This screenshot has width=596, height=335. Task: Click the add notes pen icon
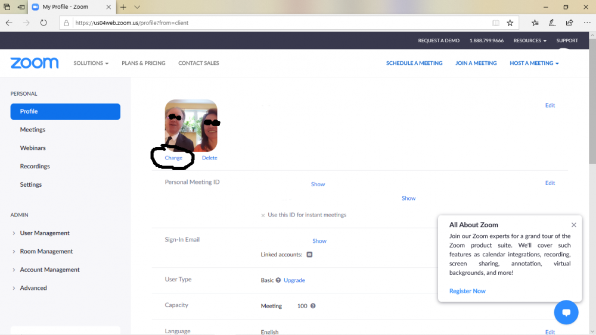[x=552, y=23]
